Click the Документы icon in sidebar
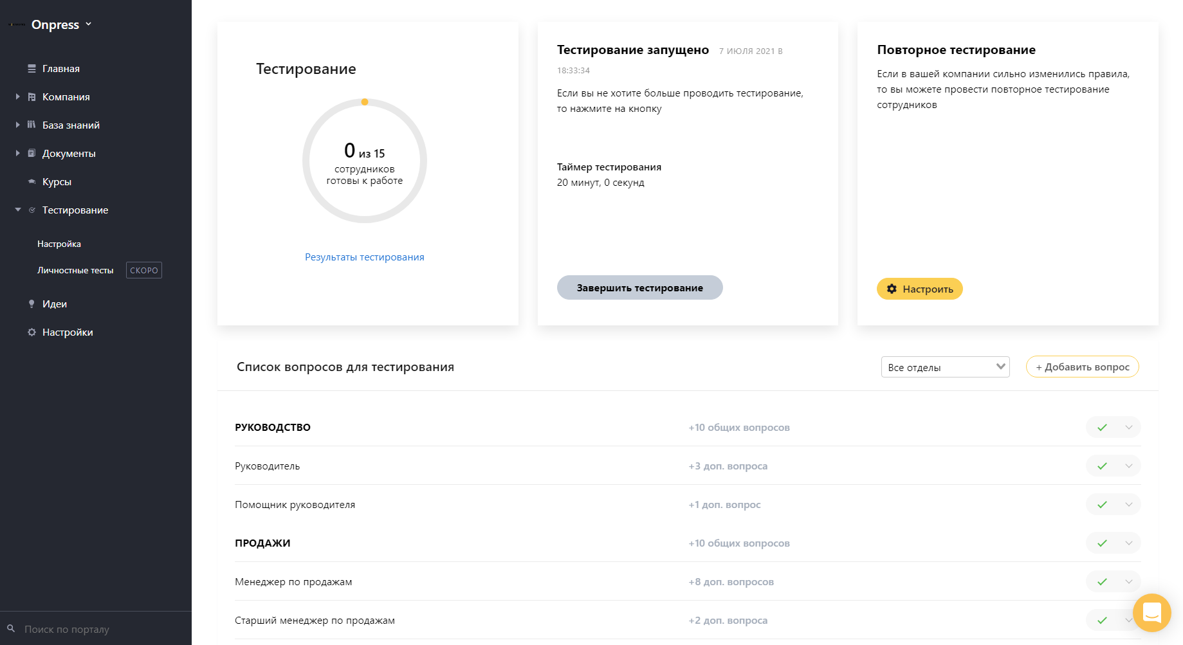Image resolution: width=1183 pixels, height=645 pixels. click(32, 153)
